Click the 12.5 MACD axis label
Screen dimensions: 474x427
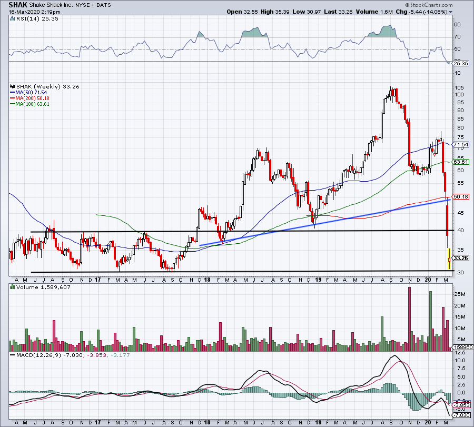tap(460, 353)
